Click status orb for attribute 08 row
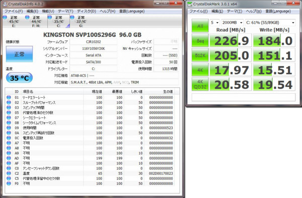The width and height of the screenshot is (302, 198). click(9, 122)
